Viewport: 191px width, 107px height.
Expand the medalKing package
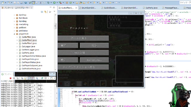(14, 24)
